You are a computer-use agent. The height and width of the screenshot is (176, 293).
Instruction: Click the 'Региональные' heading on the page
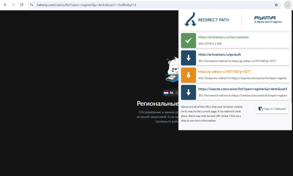(x=158, y=104)
